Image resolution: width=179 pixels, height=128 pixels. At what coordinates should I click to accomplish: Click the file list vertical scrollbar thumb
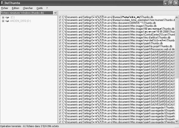[177, 49]
